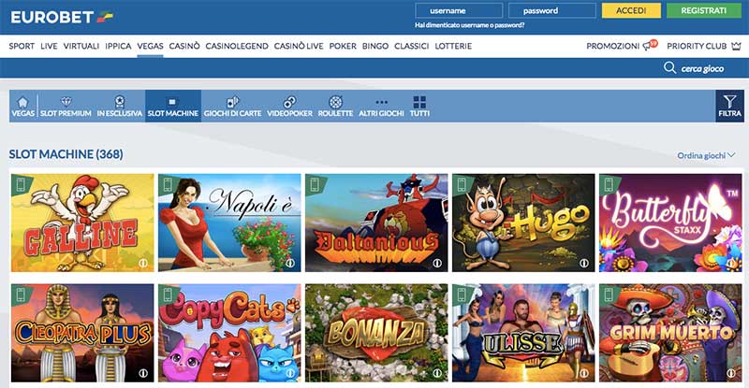Viewport: 749px width, 388px height.
Task: Click the cerca gioco search field
Action: 702,69
